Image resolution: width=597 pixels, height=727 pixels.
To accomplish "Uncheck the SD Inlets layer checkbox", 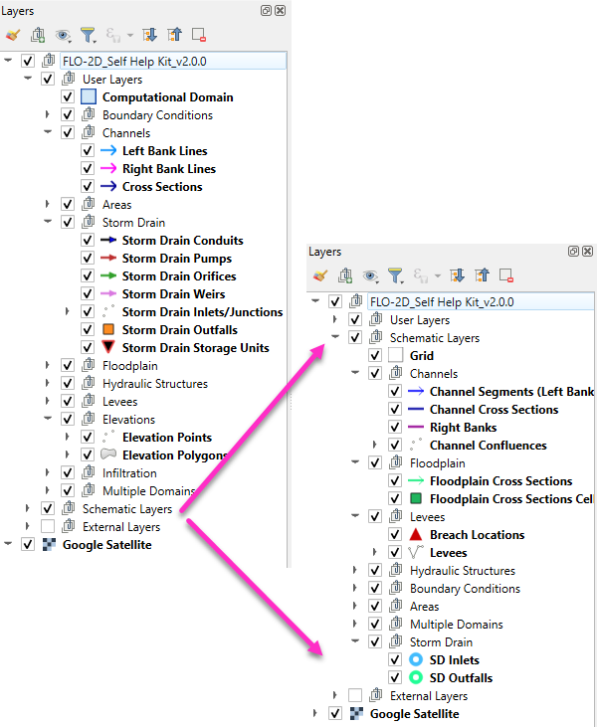I will click(395, 660).
